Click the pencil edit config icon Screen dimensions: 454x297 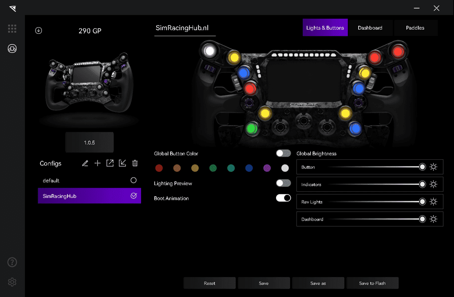85,163
